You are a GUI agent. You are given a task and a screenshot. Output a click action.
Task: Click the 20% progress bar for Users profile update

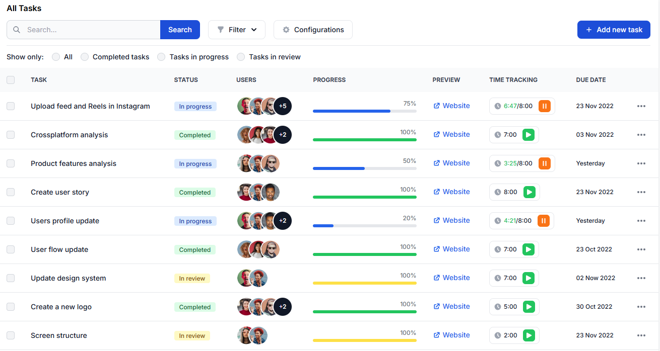pos(364,226)
